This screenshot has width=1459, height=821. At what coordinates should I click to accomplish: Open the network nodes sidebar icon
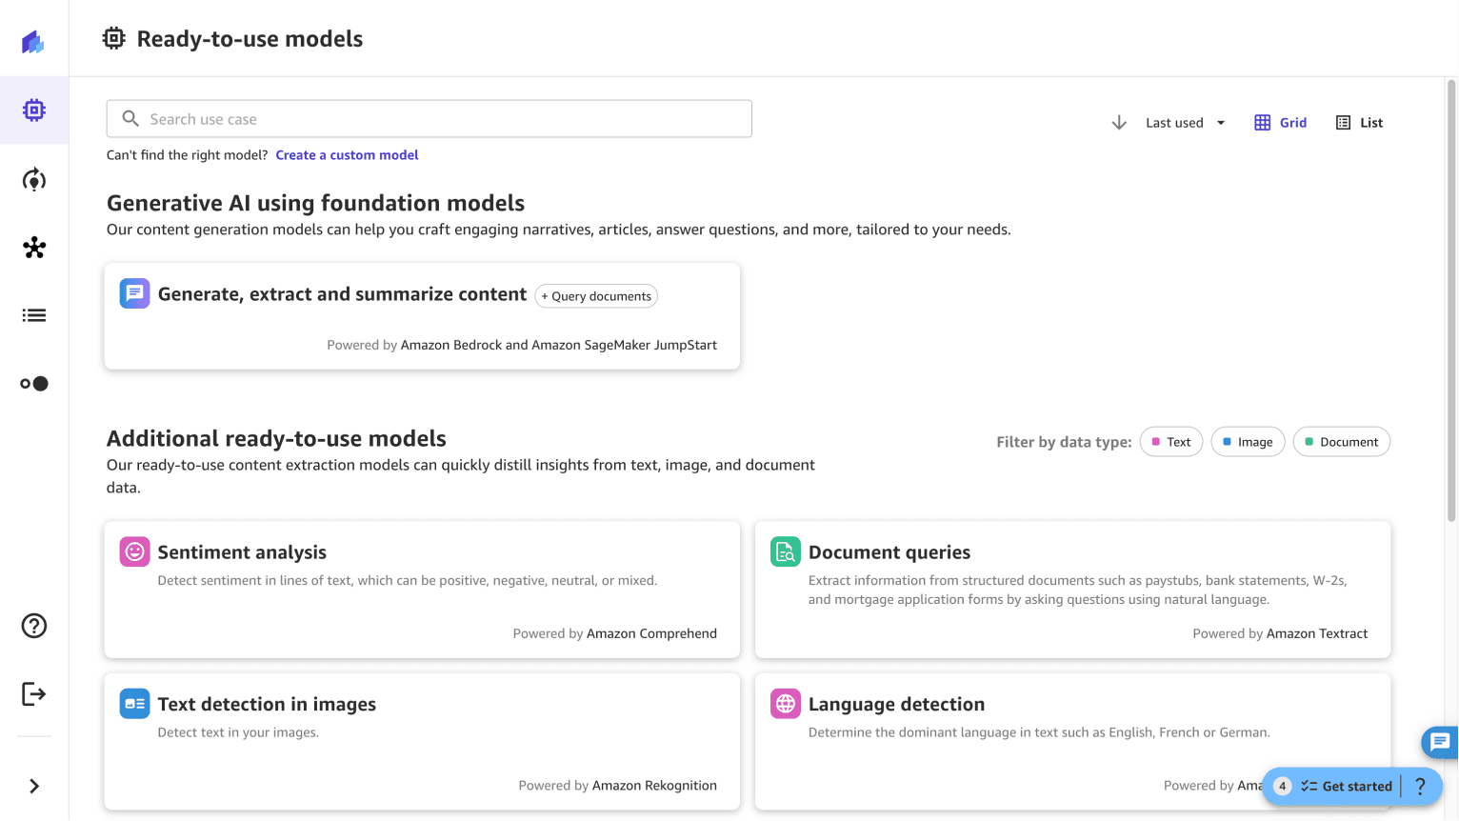click(34, 248)
